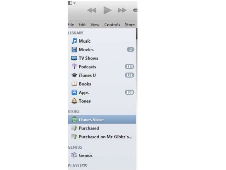Click the Movies film strip icon
The image size is (226, 170).
pyautogui.click(x=74, y=50)
